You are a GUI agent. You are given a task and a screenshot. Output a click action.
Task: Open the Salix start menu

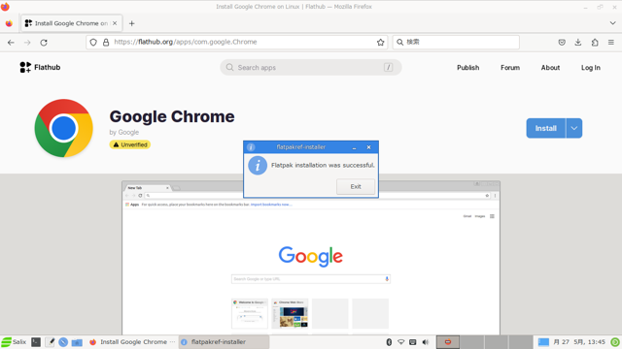tap(14, 342)
